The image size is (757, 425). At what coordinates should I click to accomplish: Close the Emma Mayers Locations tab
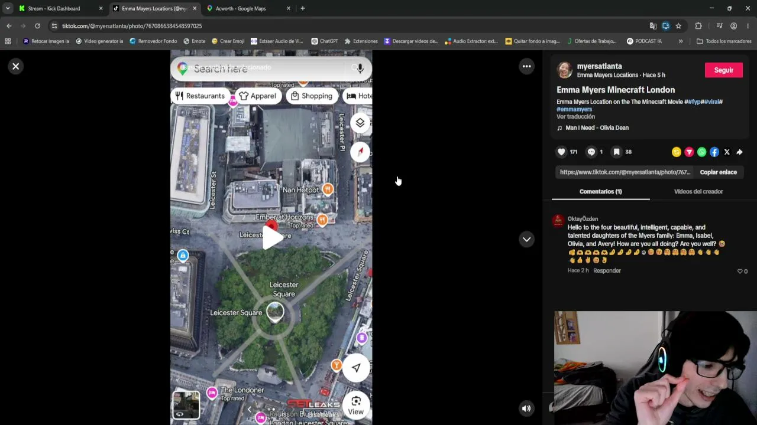click(x=195, y=8)
